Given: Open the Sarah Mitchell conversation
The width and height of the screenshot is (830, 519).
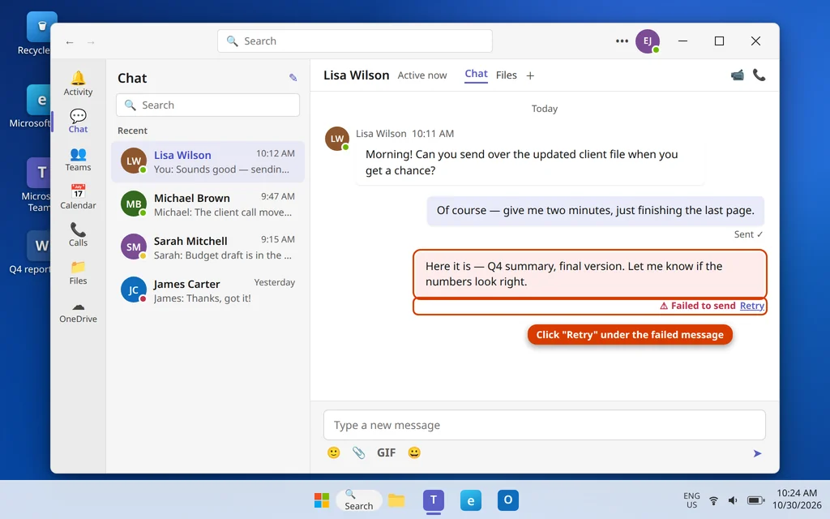Looking at the screenshot, I should pyautogui.click(x=208, y=247).
